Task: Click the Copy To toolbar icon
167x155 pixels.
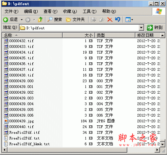Action: click(x=102, y=20)
